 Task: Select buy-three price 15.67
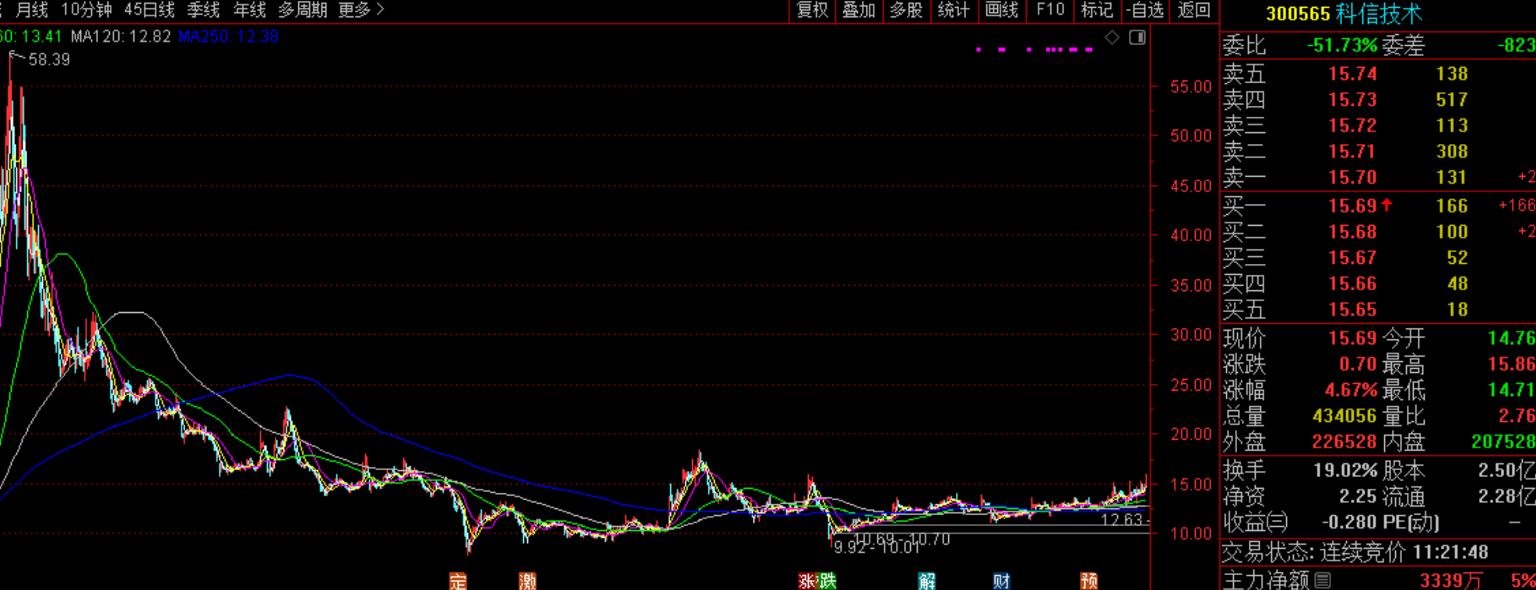click(x=1352, y=258)
